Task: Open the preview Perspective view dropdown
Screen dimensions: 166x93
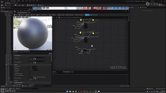Action: click(18, 17)
